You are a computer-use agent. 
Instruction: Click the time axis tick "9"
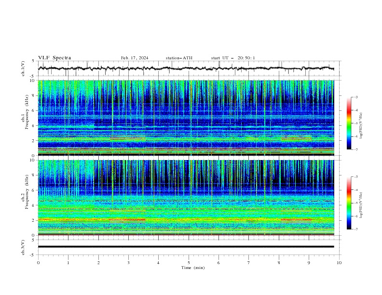[x=309, y=263]
